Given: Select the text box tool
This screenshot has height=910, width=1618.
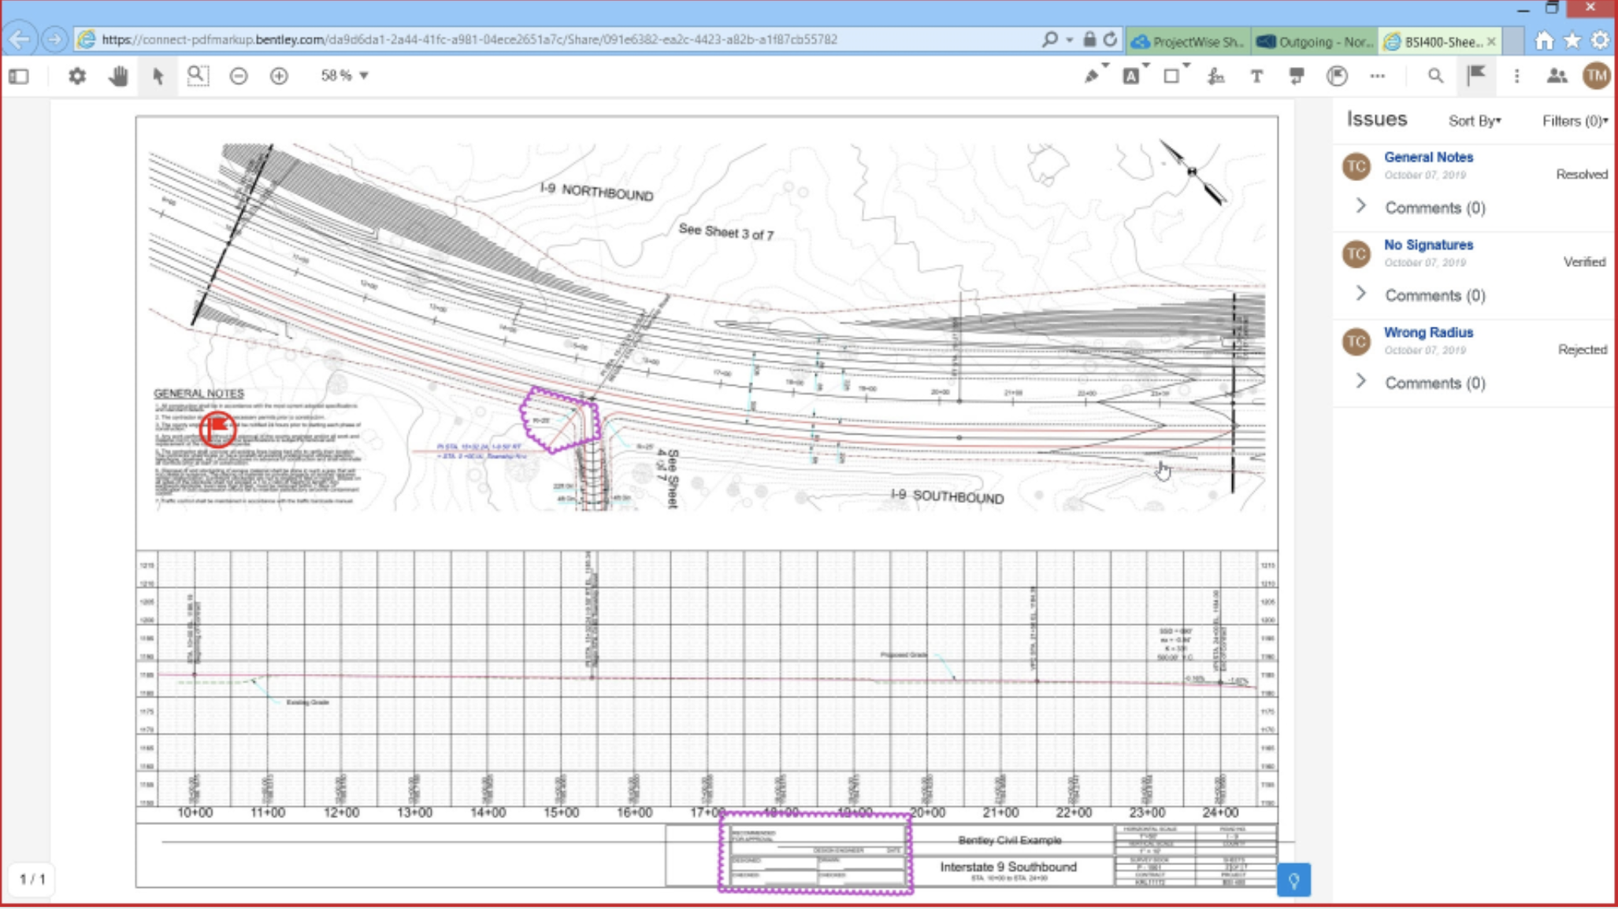Looking at the screenshot, I should tap(1256, 76).
